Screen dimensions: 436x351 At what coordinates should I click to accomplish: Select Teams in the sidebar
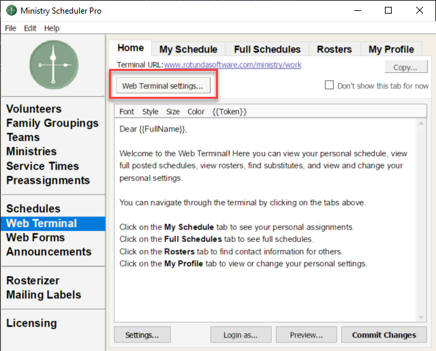23,137
